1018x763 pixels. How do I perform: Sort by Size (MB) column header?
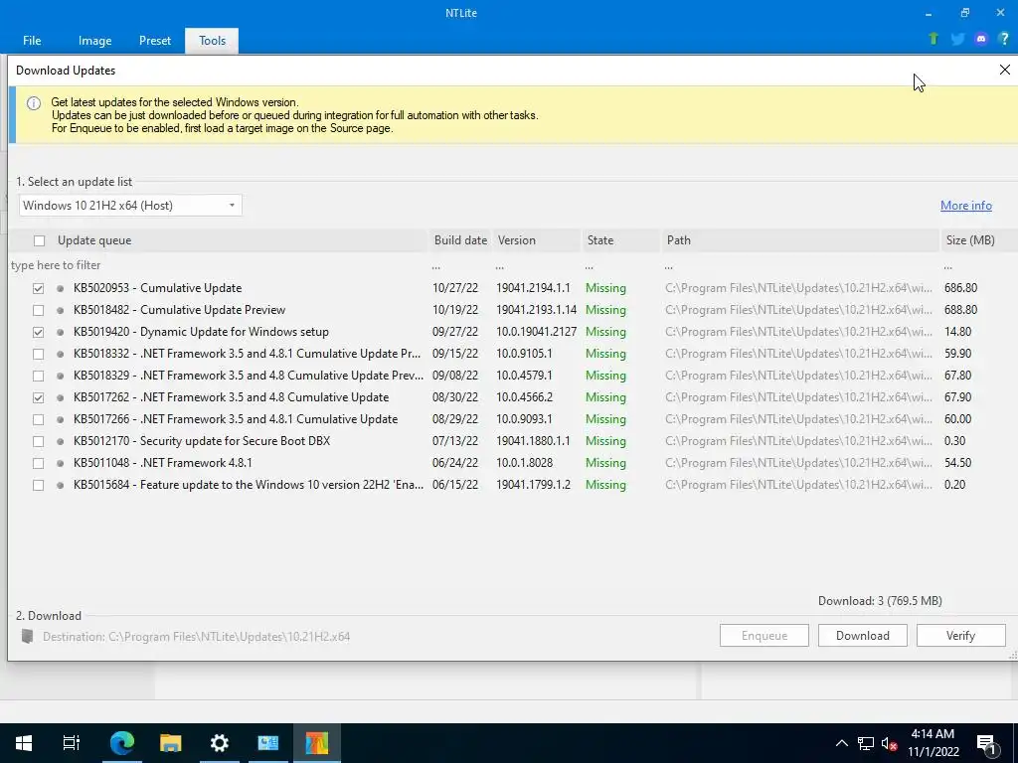click(978, 240)
